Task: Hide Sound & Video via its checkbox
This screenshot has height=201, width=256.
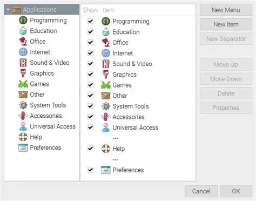Action: point(90,64)
